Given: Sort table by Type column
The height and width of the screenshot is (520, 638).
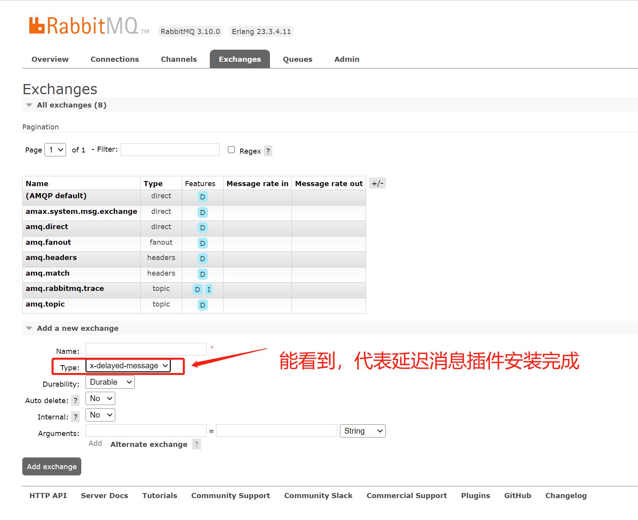Looking at the screenshot, I should [x=153, y=183].
